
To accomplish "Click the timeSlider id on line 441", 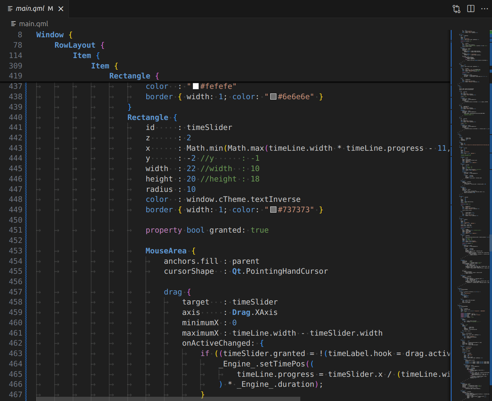I will click(x=209, y=128).
